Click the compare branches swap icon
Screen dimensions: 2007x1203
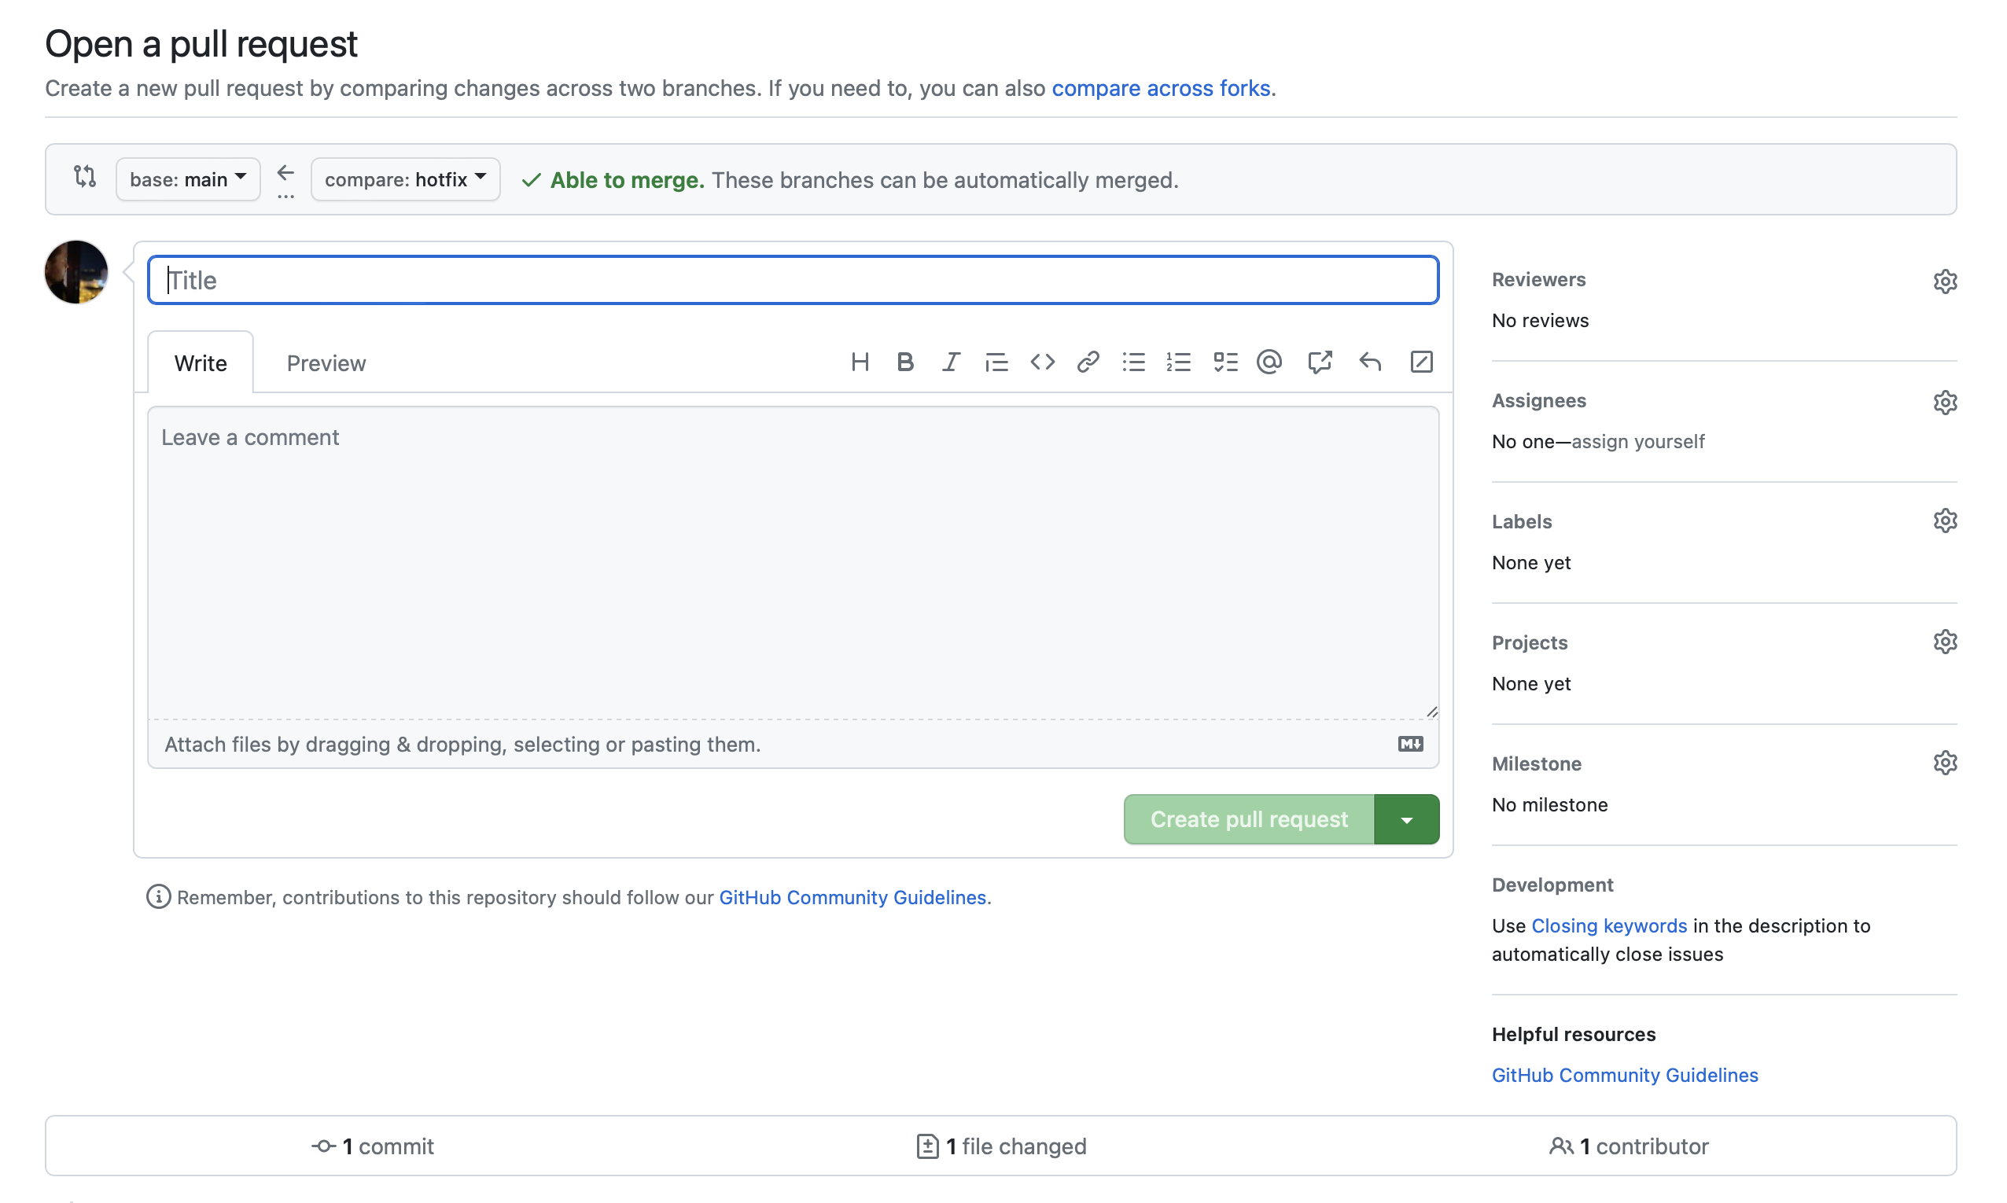84,176
